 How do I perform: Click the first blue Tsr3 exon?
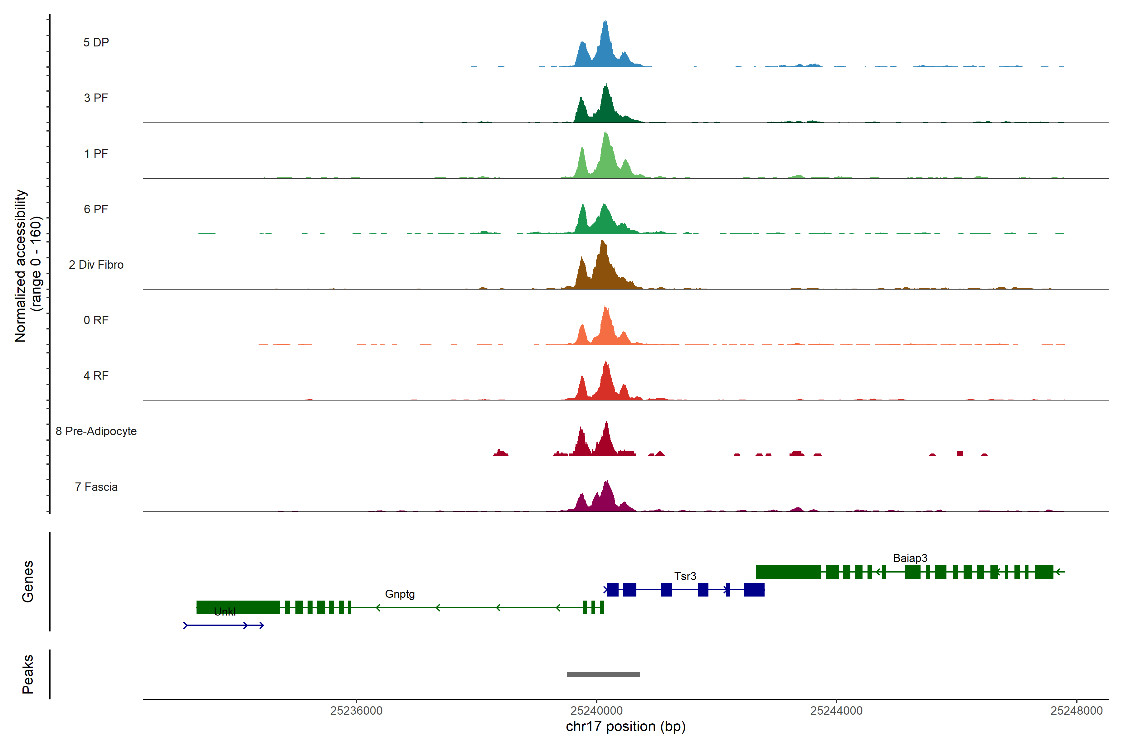click(x=613, y=590)
